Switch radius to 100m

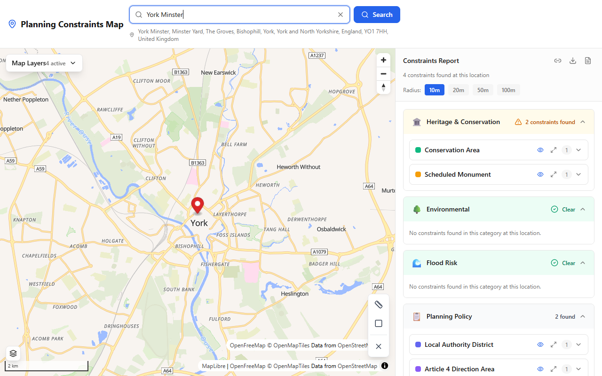pos(508,90)
